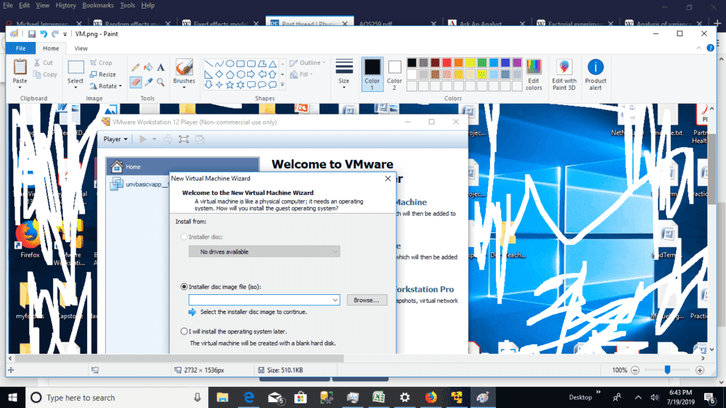This screenshot has height=408, width=726.
Task: Undo using the quick access toolbar arrow
Action: (44, 34)
